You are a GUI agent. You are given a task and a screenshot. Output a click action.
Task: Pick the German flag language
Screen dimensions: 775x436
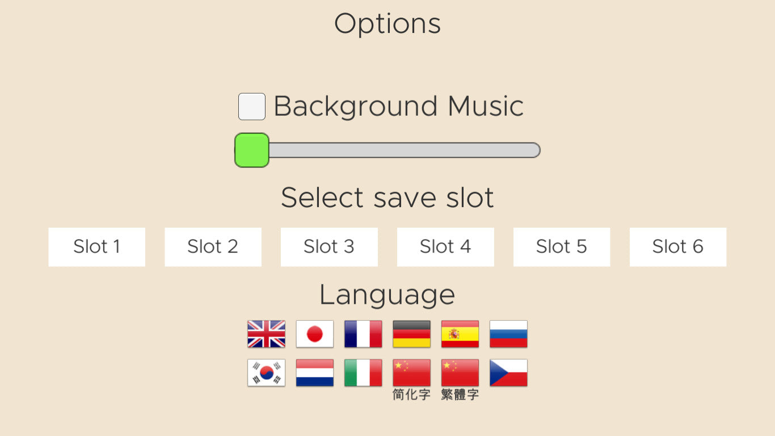click(411, 334)
